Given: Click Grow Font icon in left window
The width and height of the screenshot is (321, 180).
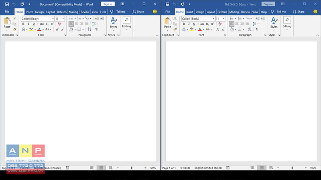Looking at the screenshot, I should pos(57,29).
